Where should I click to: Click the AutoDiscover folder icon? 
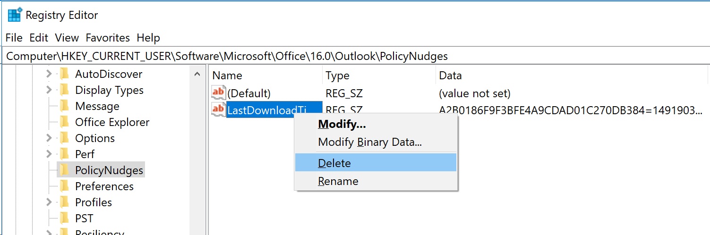click(64, 74)
